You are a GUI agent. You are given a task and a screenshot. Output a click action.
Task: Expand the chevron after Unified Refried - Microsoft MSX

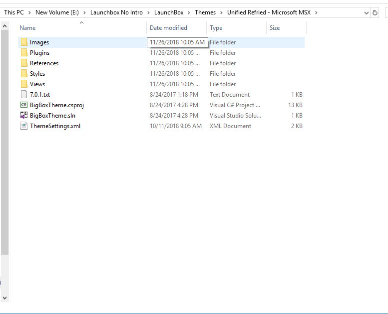[x=316, y=12]
